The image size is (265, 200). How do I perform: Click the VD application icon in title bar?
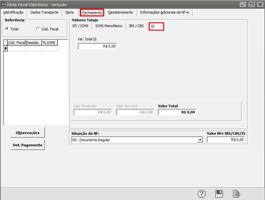(x=4, y=4)
